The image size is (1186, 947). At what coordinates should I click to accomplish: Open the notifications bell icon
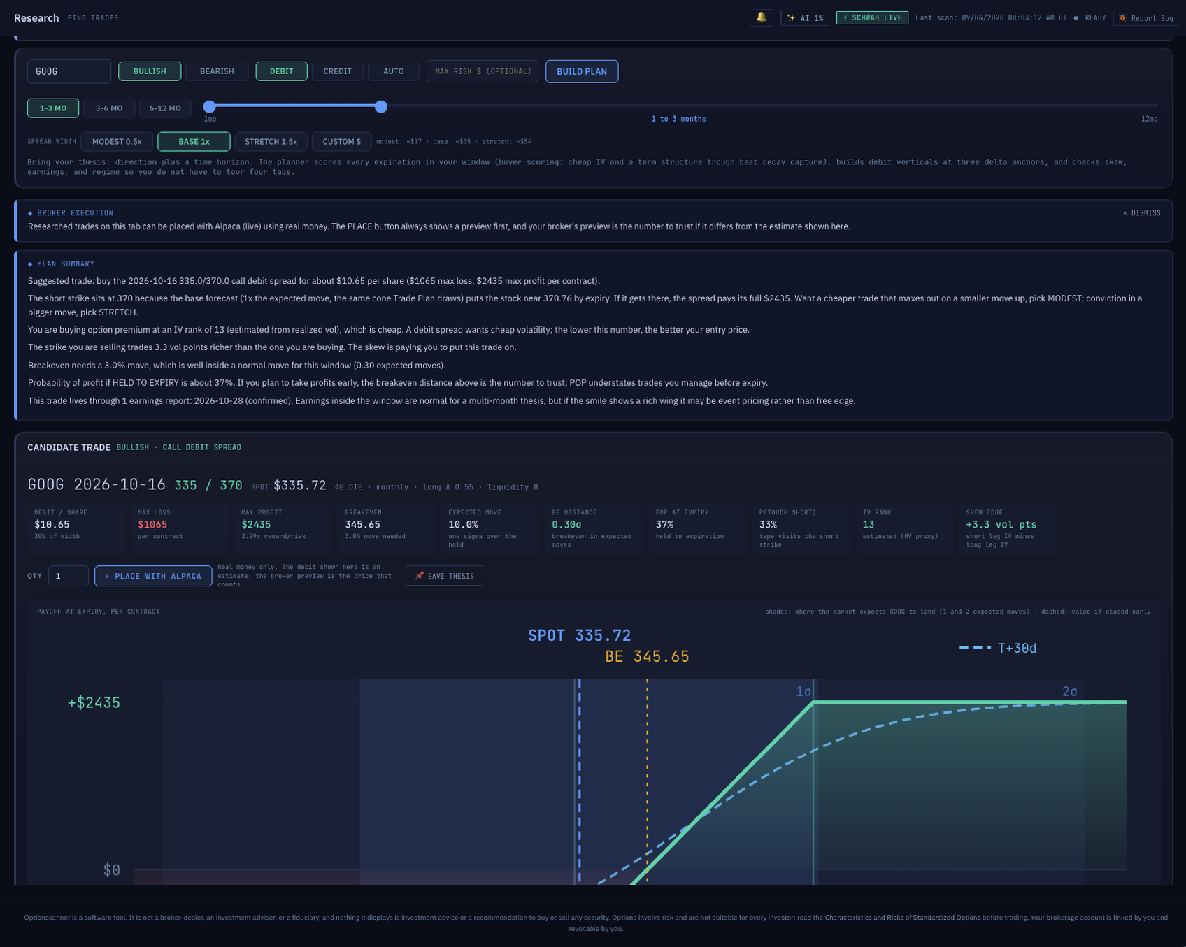pos(761,17)
